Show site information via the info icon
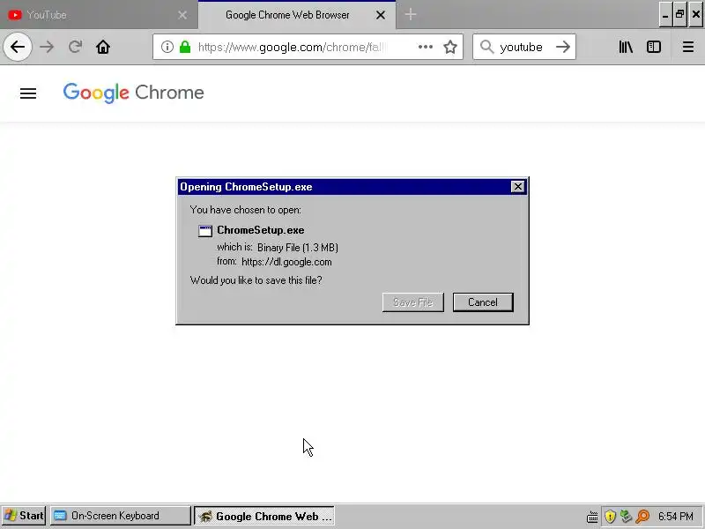The image size is (705, 529). [167, 47]
